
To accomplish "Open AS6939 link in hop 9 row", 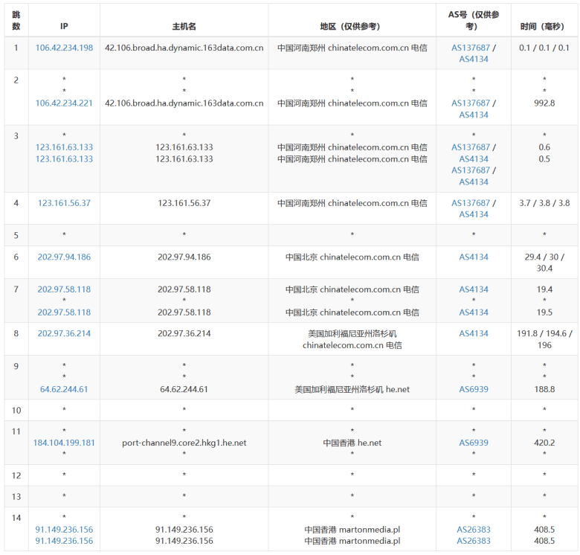I will (474, 389).
